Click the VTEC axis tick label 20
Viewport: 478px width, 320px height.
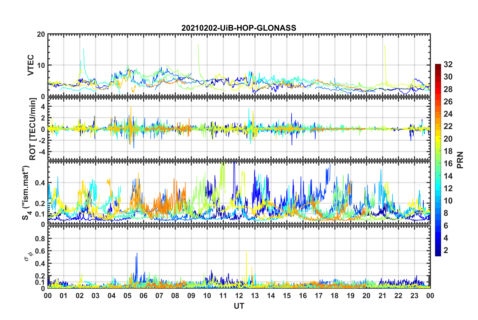41,34
